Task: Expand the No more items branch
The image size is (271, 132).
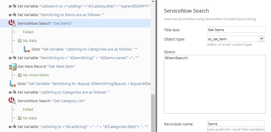Action: [x=20, y=75]
